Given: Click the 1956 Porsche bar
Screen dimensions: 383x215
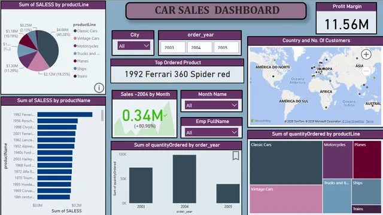Looking at the screenshot, I should [57, 121].
